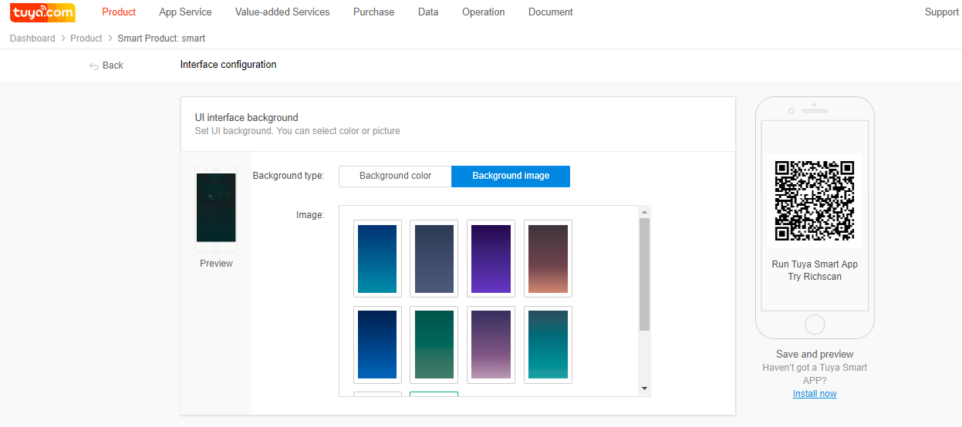
Task: Click the small phone preview thumbnail
Action: [216, 208]
